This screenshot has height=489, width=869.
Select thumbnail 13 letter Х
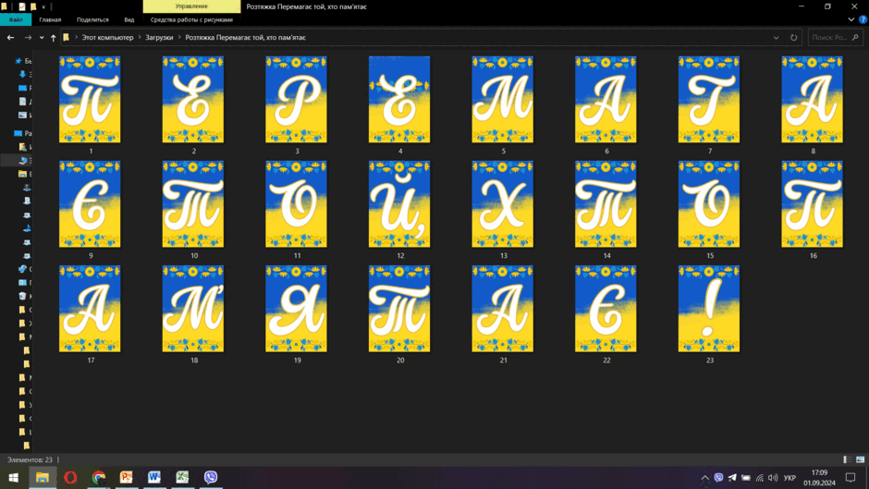(x=503, y=204)
